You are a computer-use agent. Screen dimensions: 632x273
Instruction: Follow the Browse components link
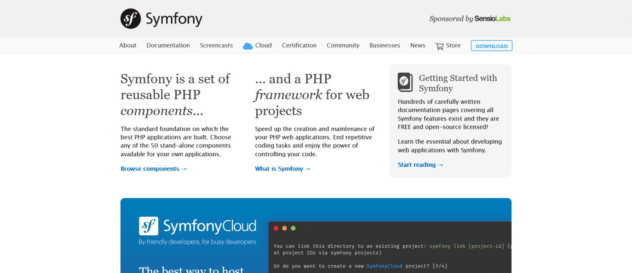[x=153, y=168]
